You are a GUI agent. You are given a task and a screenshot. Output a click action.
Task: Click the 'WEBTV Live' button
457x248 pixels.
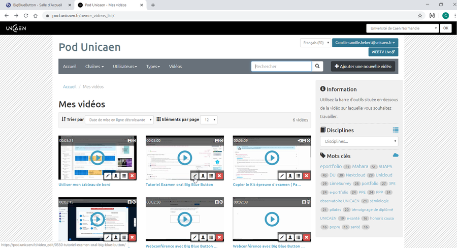[383, 52]
